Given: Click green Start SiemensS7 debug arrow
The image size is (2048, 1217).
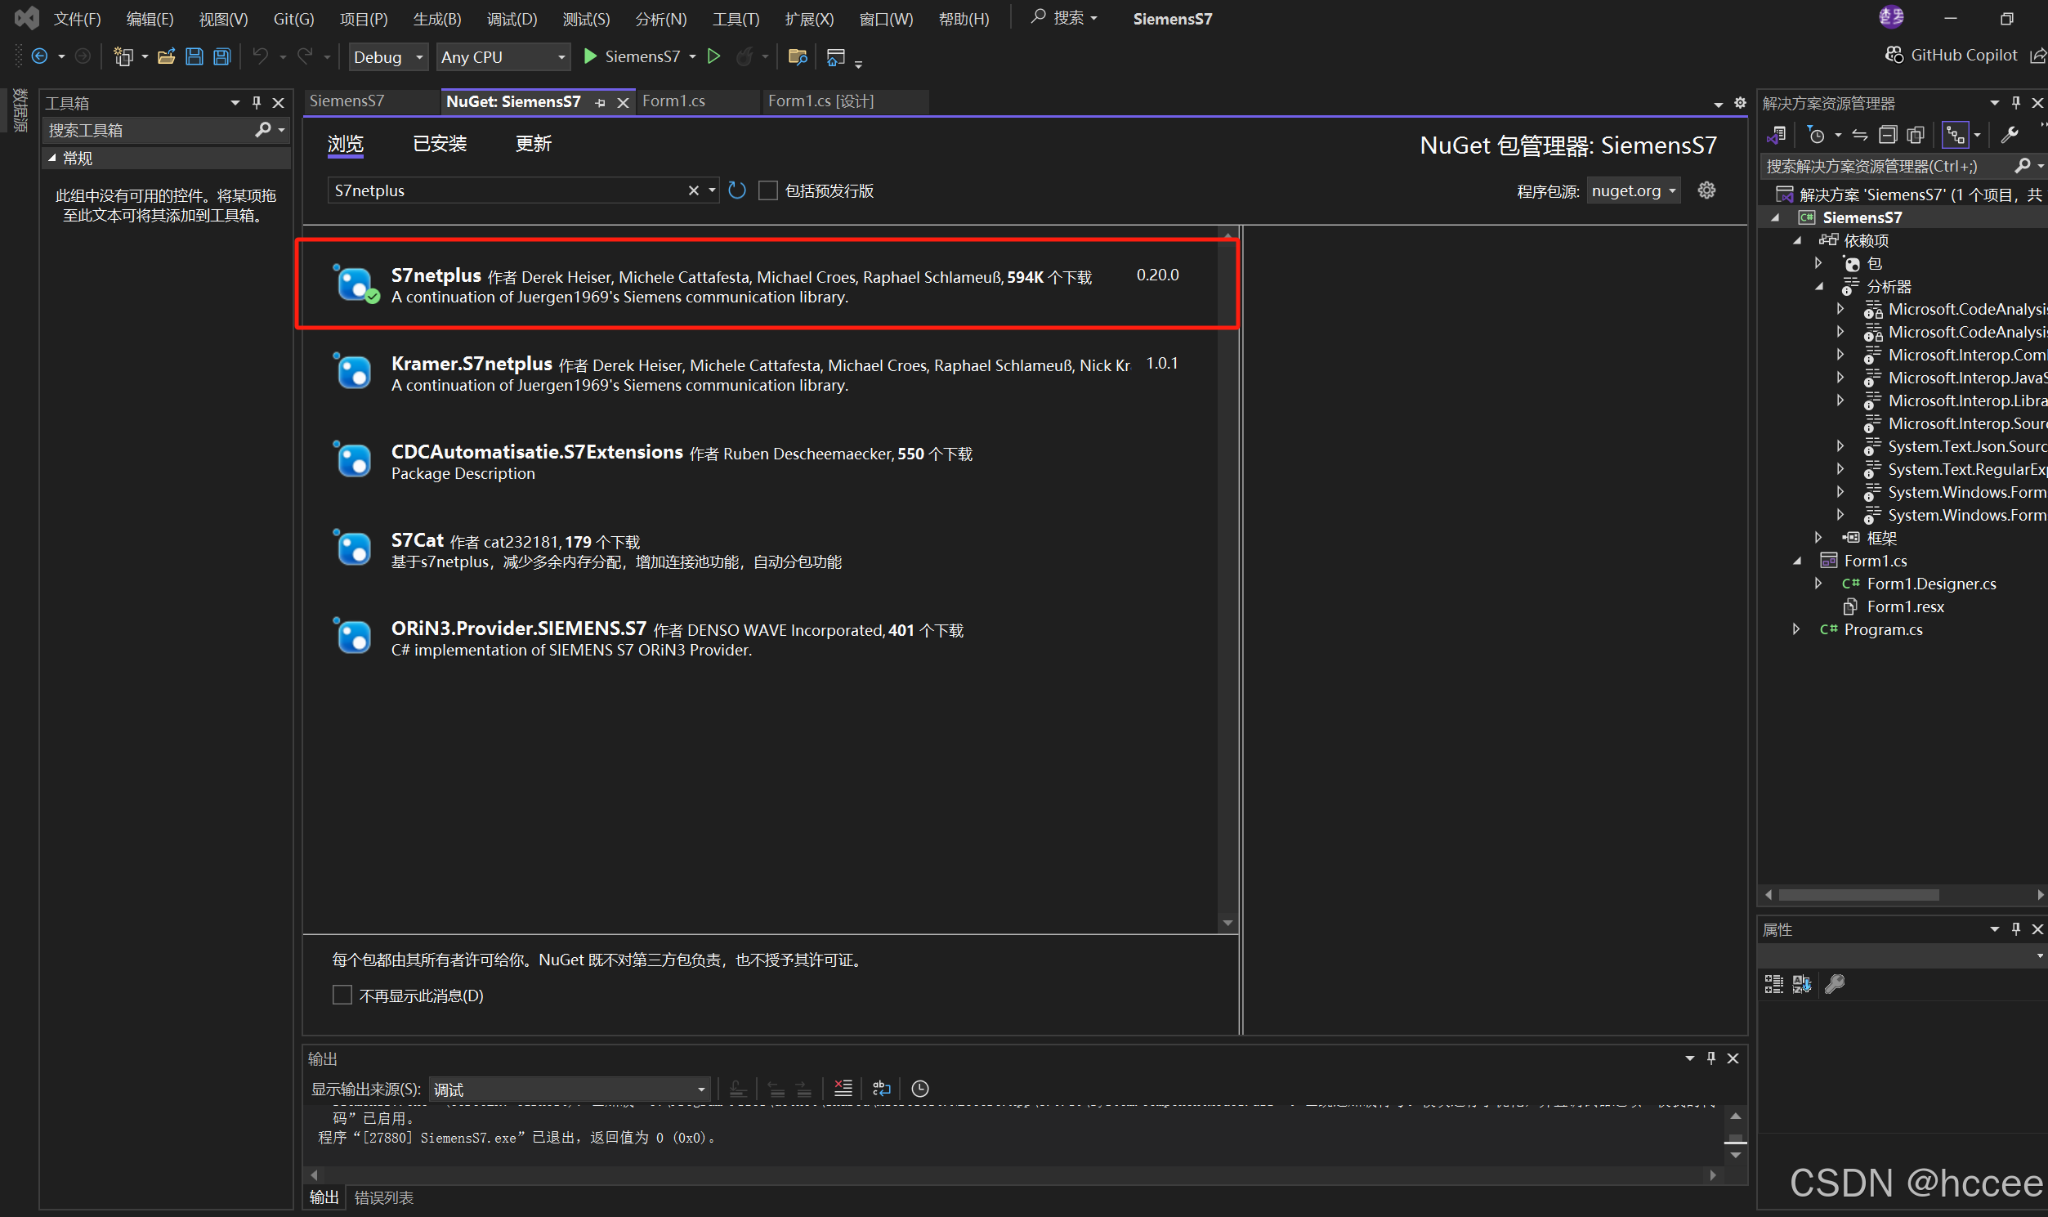Looking at the screenshot, I should 589,56.
